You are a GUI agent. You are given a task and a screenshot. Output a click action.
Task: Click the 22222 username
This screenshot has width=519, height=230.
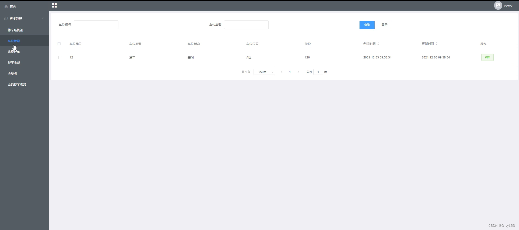pyautogui.click(x=508, y=6)
